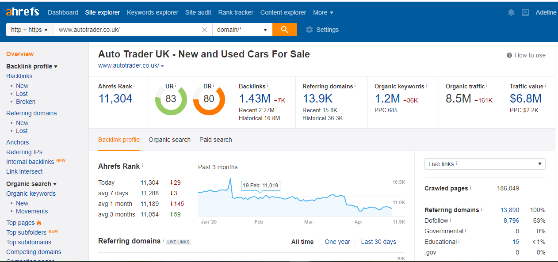Expand the Live links dropdown

(485, 164)
